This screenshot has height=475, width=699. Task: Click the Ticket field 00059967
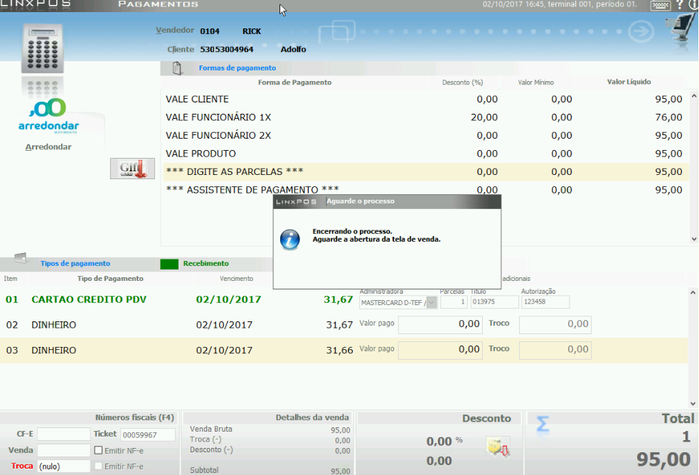click(148, 434)
